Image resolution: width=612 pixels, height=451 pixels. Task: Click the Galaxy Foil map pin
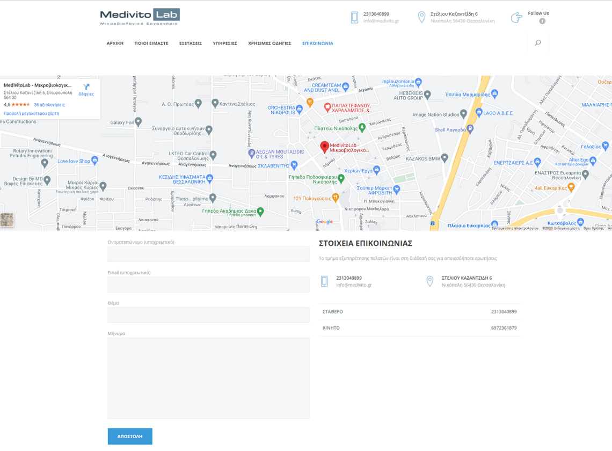138,121
